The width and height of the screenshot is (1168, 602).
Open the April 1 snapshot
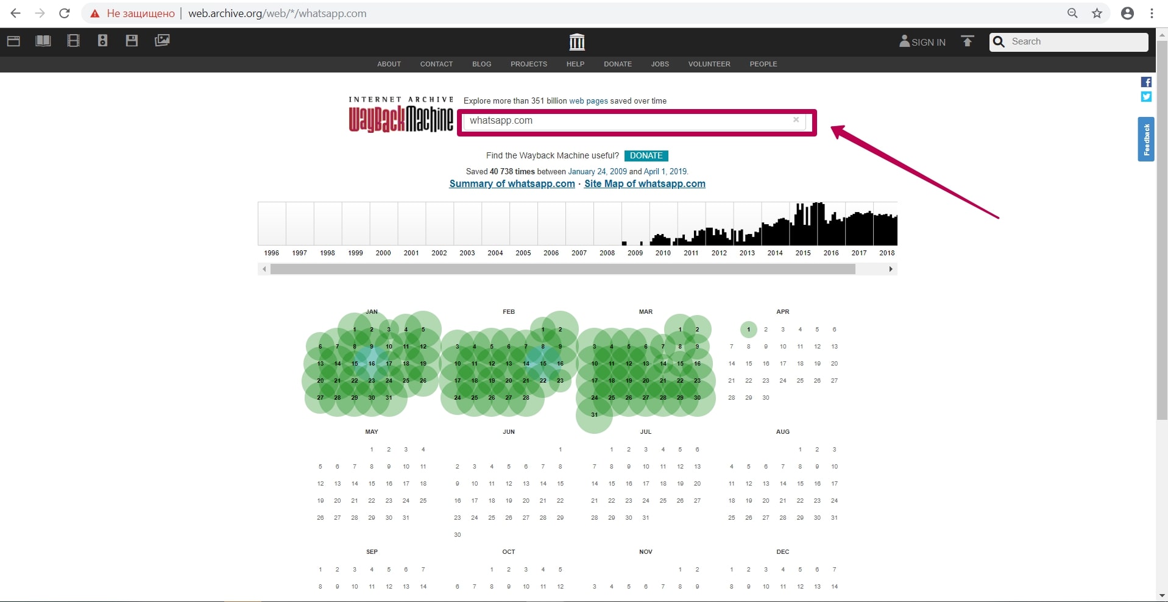[x=749, y=330]
